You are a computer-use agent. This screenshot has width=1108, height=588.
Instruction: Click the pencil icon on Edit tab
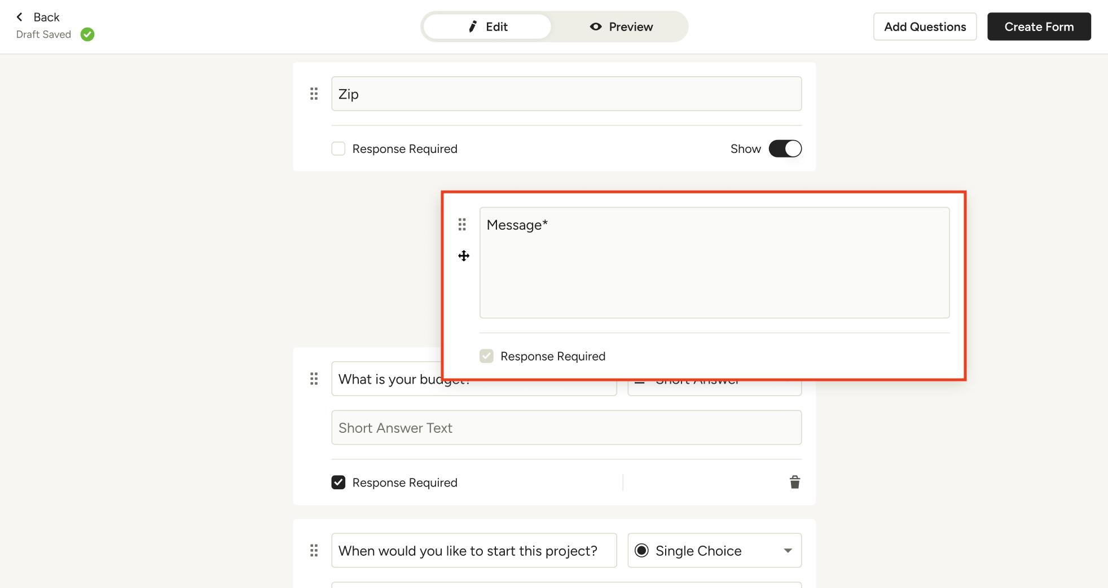473,27
